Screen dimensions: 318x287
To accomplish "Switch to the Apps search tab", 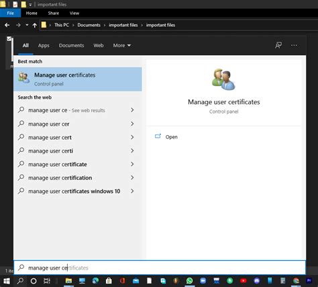I will (44, 46).
